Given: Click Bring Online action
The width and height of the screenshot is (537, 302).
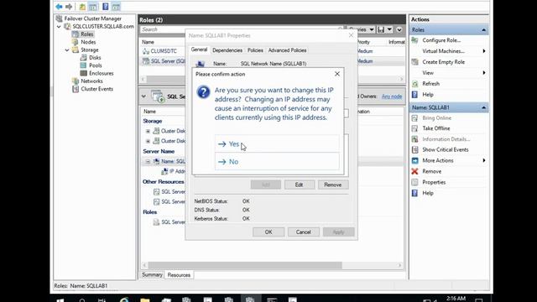Looking at the screenshot, I should pyautogui.click(x=436, y=117).
